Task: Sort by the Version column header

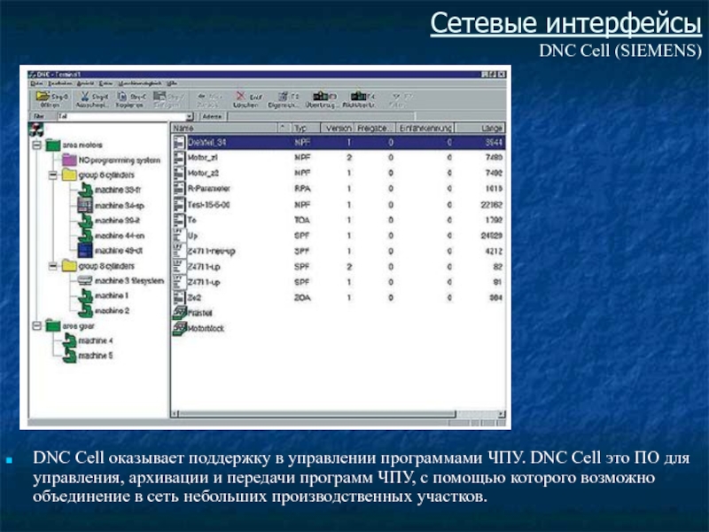Action: pyautogui.click(x=338, y=128)
